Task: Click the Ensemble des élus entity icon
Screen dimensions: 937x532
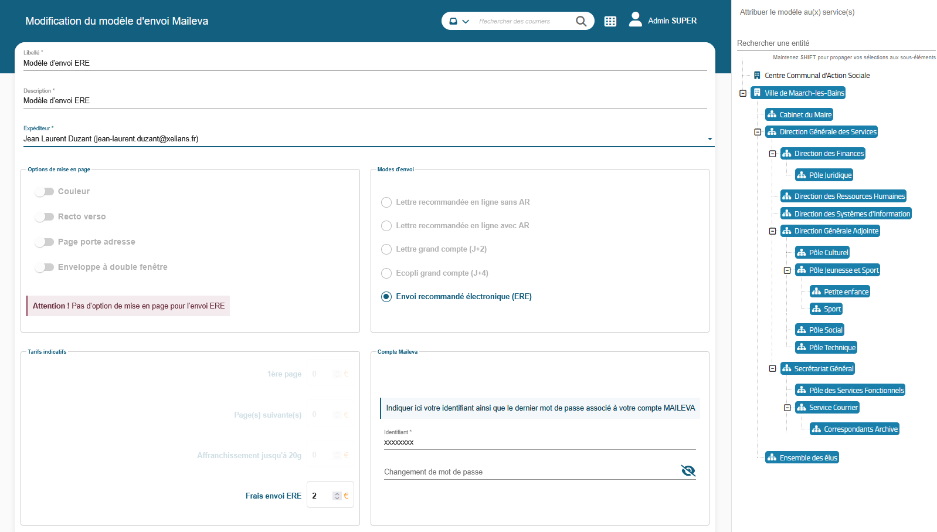Action: [x=772, y=458]
